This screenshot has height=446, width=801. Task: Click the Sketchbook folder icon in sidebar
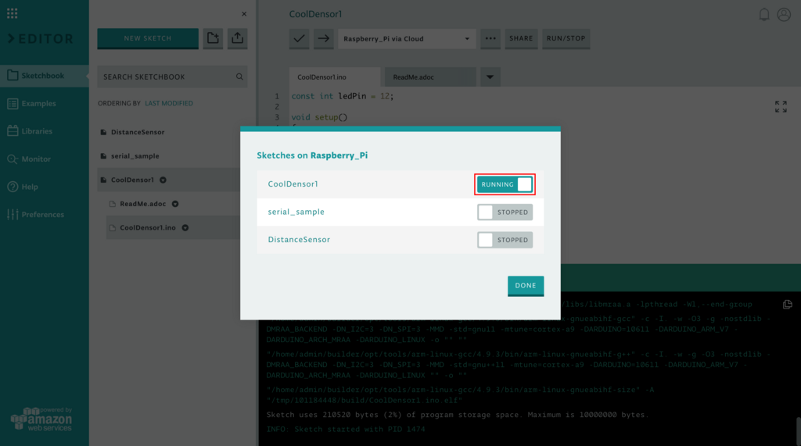[x=13, y=76]
